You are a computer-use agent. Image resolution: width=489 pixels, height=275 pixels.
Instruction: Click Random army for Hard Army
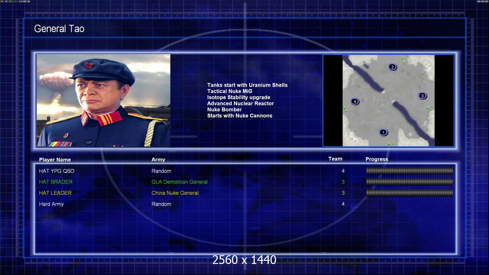(161, 204)
